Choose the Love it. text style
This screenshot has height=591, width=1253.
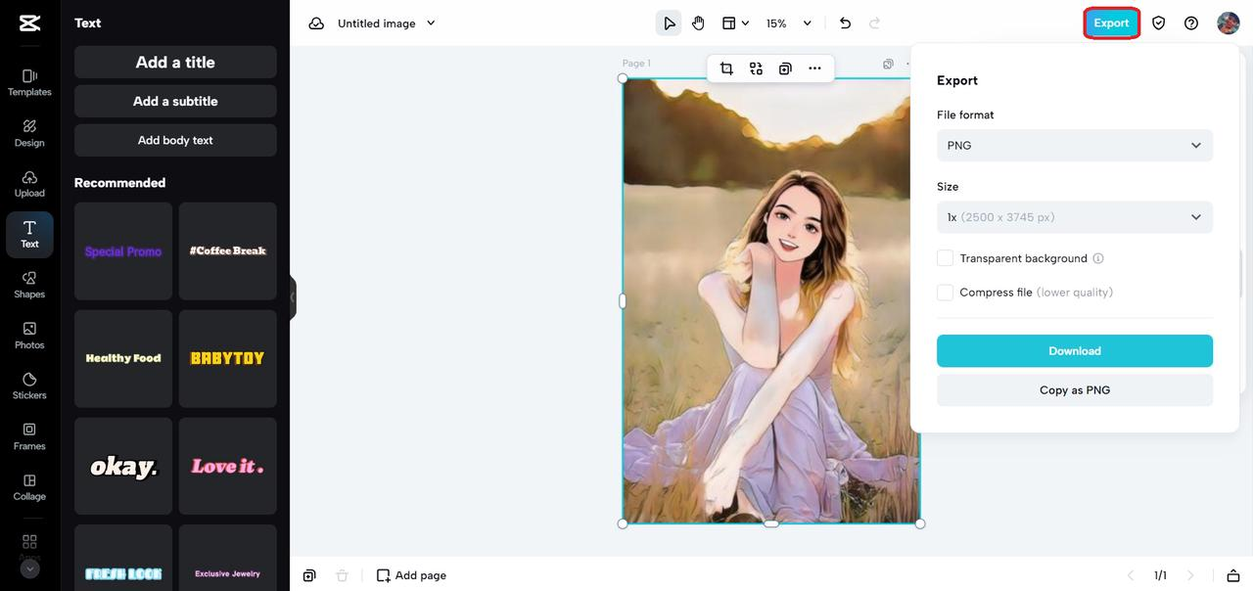click(228, 467)
